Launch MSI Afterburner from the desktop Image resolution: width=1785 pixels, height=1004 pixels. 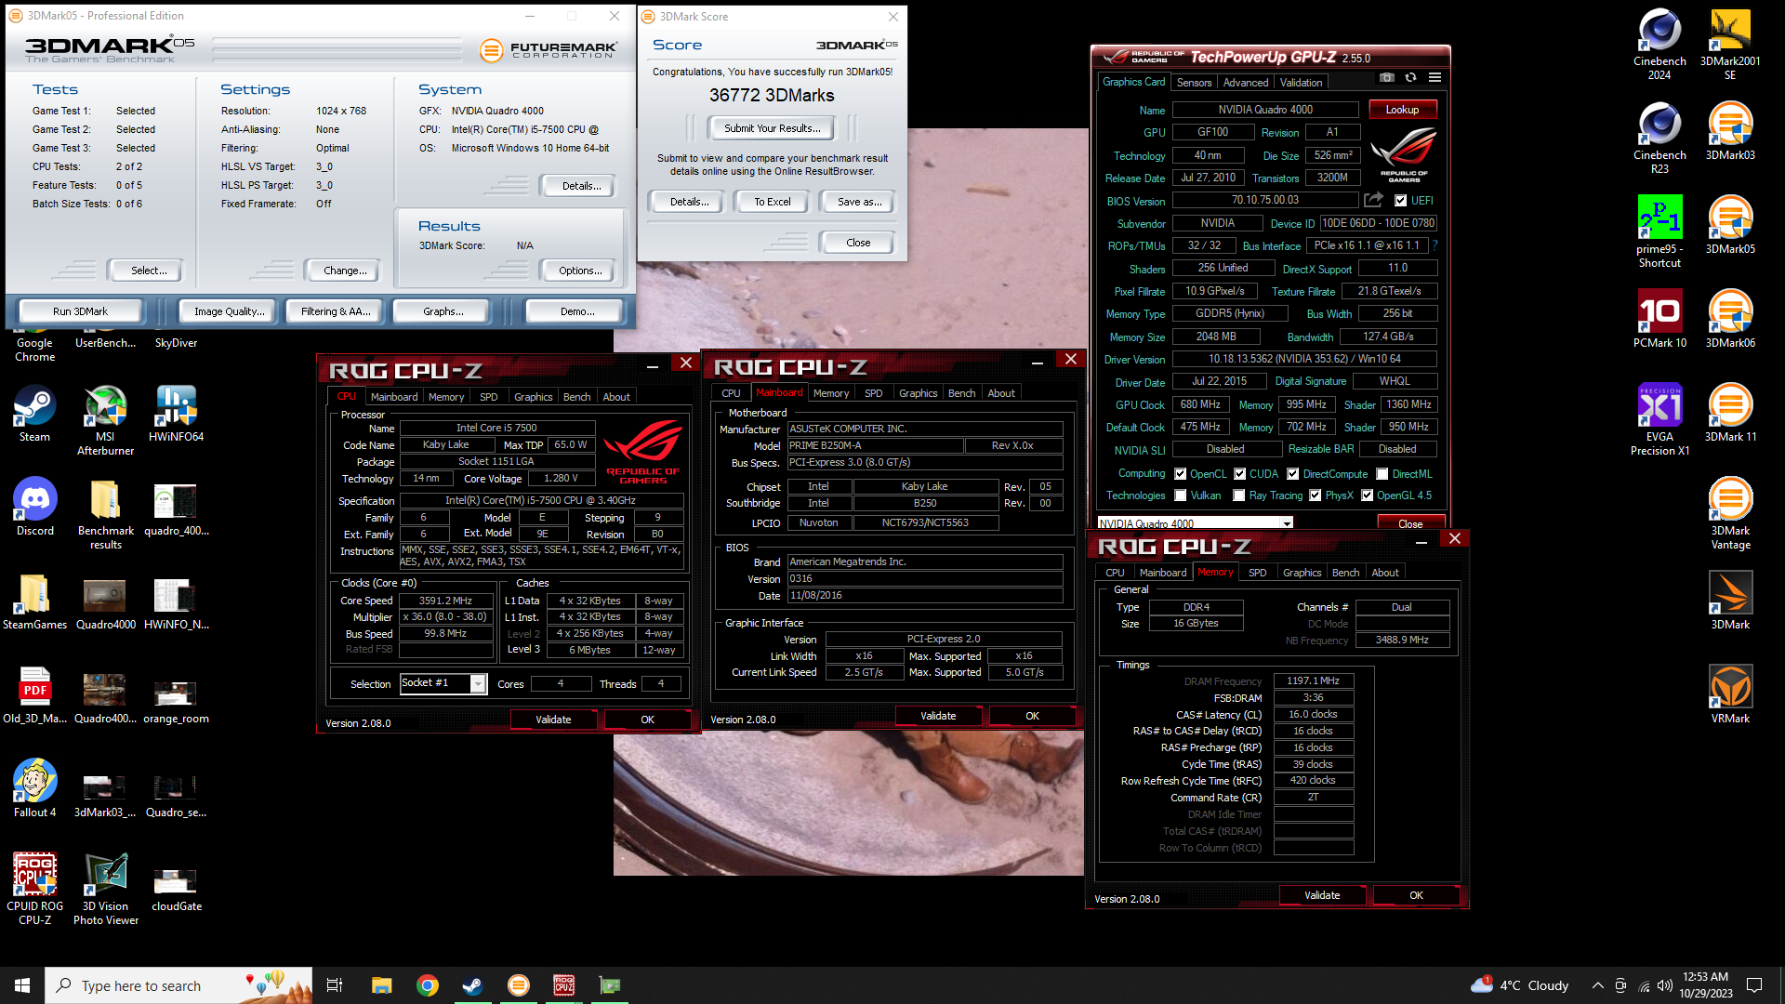click(105, 420)
